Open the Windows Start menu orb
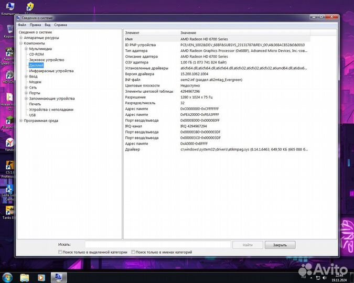 [6, 277]
